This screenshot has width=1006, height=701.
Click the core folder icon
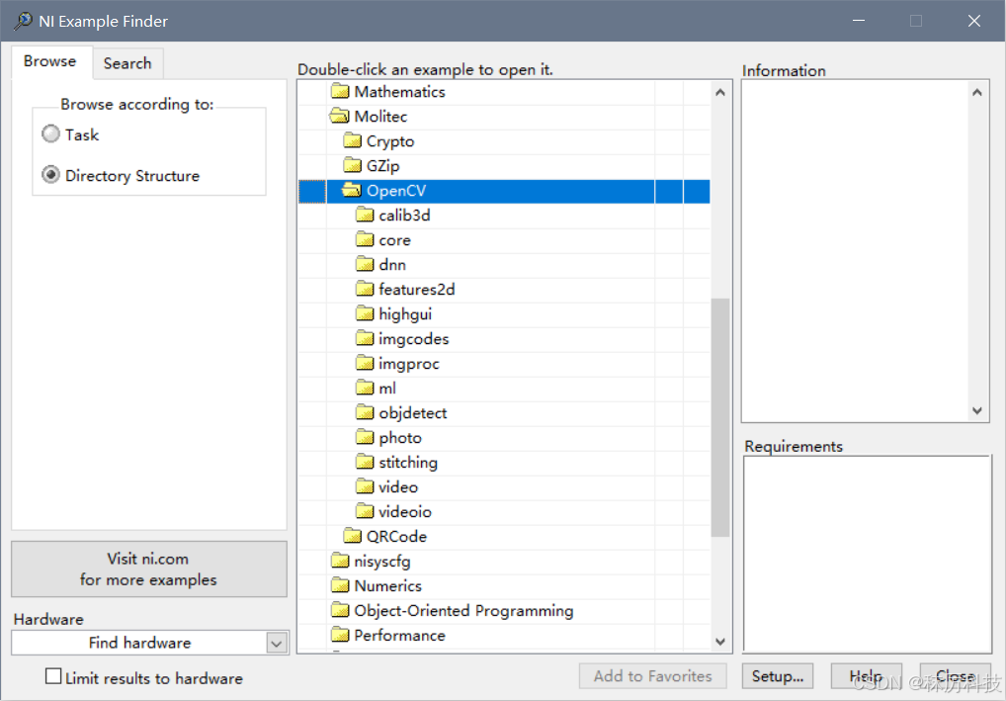click(x=365, y=239)
